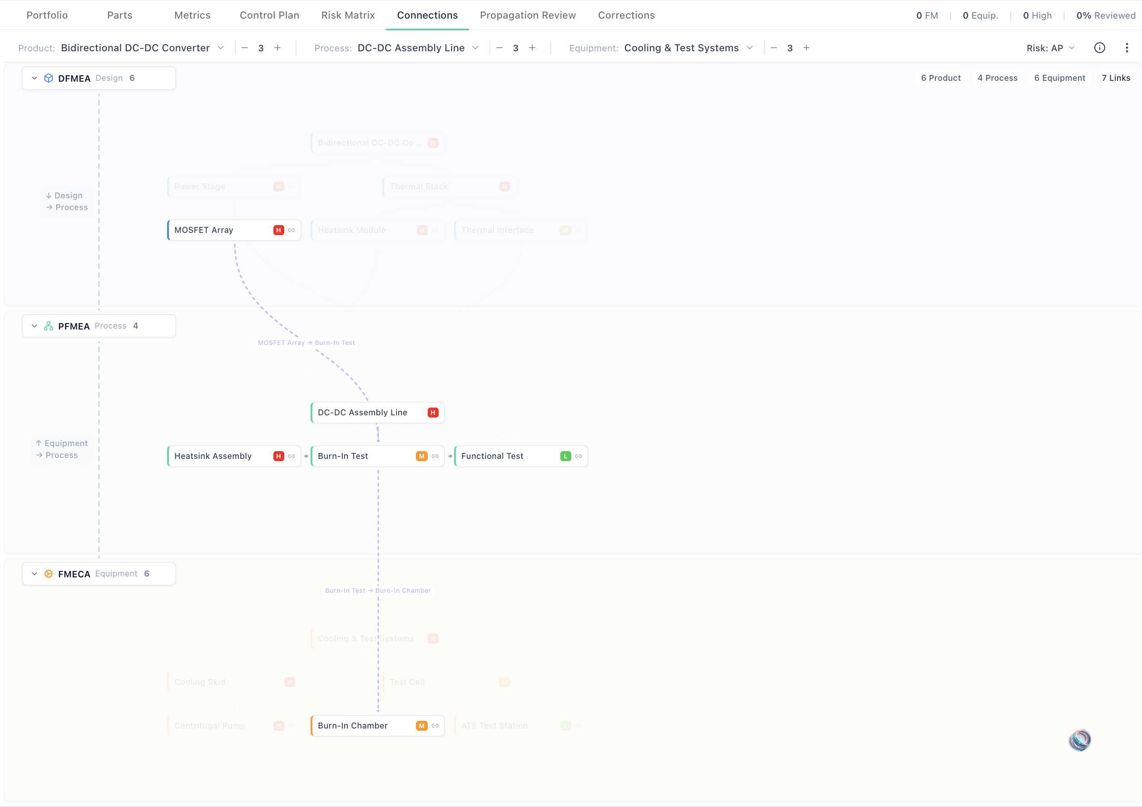The image size is (1142, 807).
Task: Click the DFMEA cube icon
Action: pos(48,78)
